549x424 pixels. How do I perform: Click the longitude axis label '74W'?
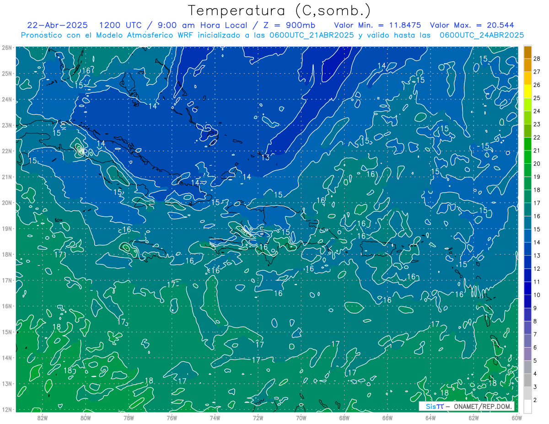coord(215,418)
